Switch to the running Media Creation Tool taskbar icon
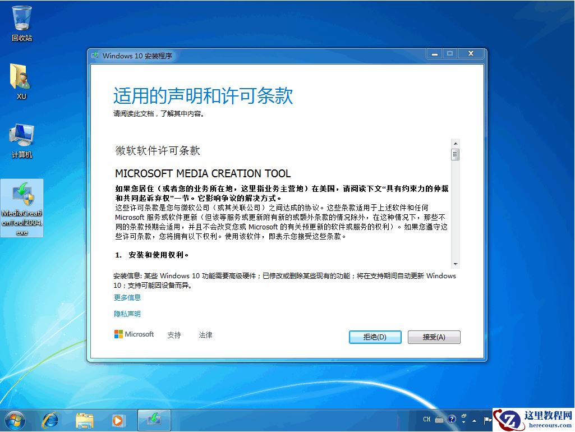The image size is (575, 432). [154, 419]
